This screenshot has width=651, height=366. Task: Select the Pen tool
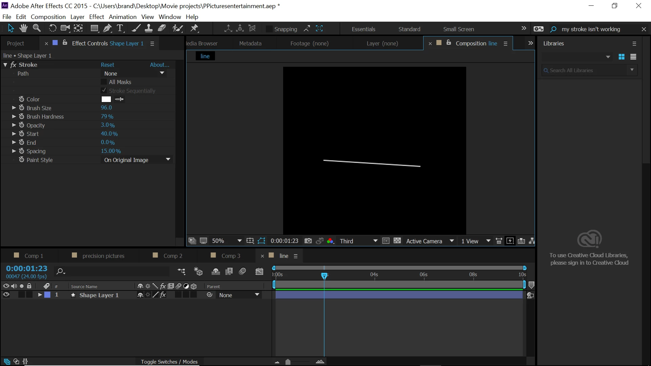click(x=107, y=28)
